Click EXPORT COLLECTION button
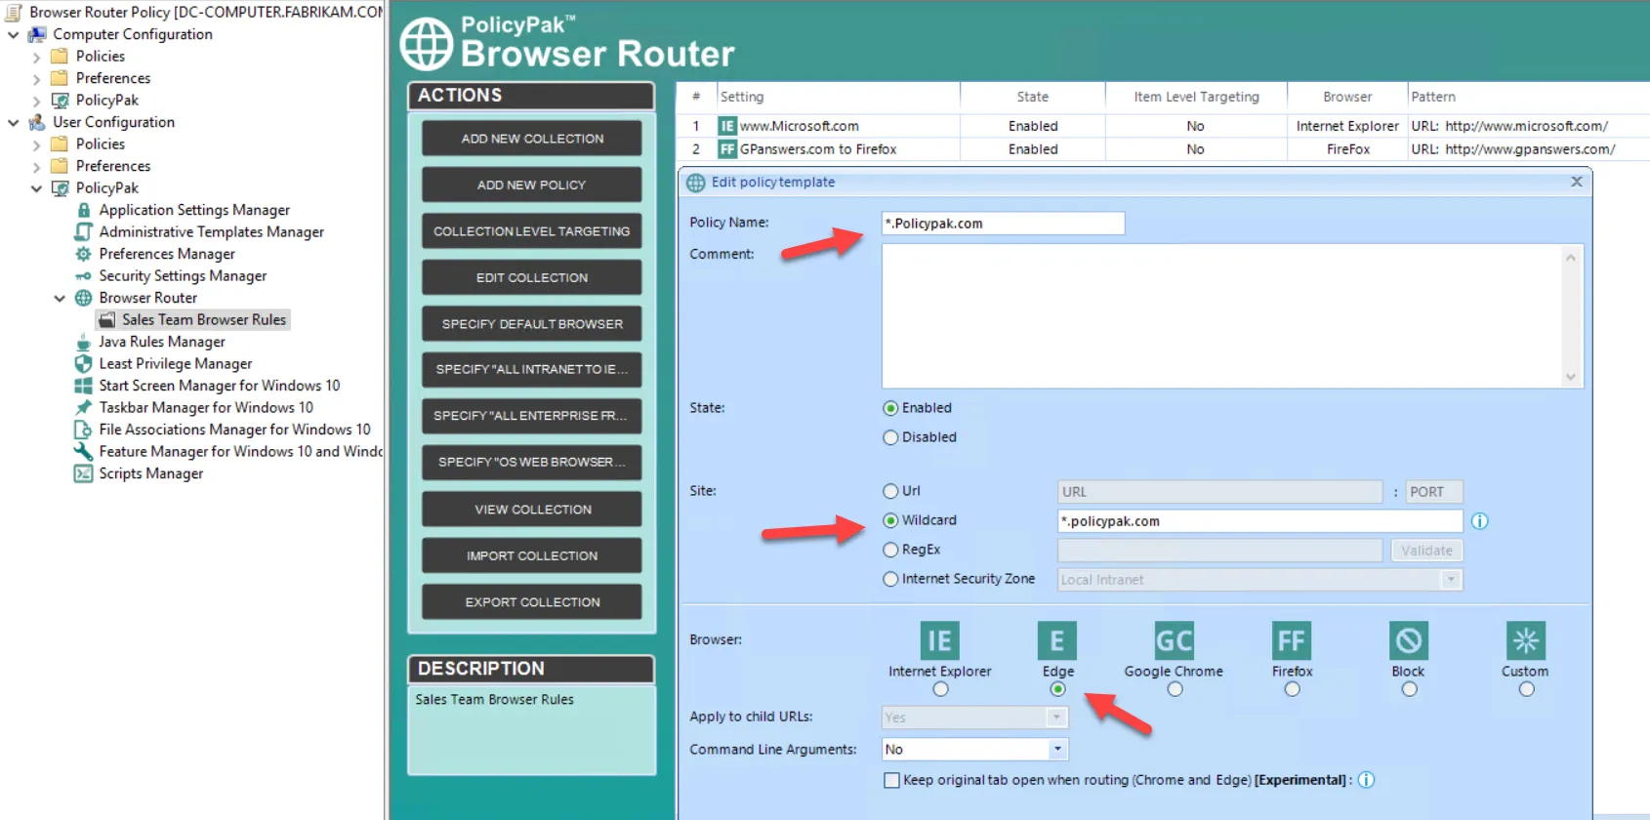This screenshot has height=820, width=1650. click(x=532, y=602)
